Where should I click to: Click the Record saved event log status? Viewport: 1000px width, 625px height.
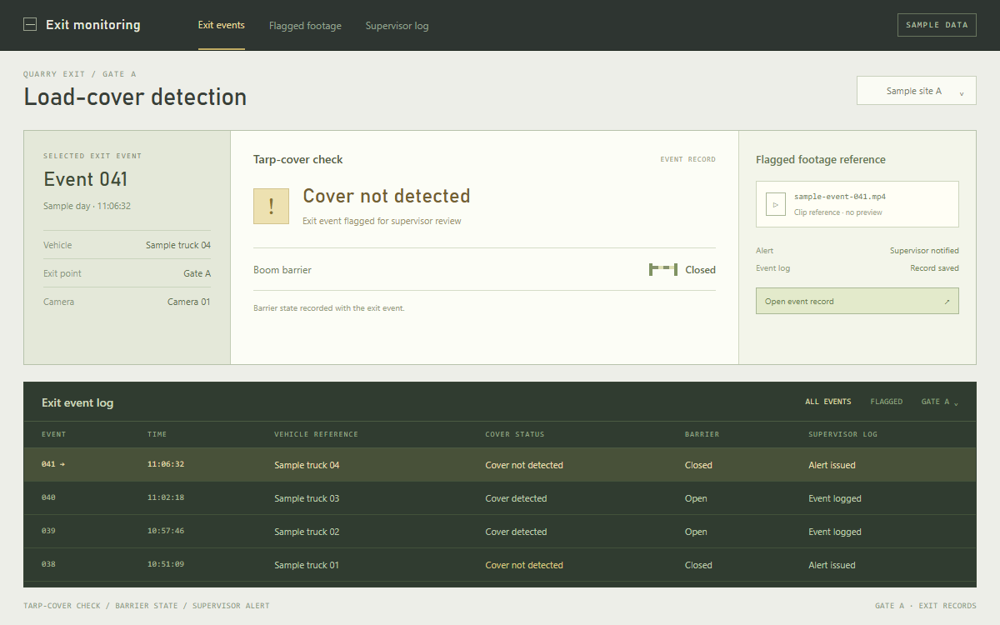(934, 268)
